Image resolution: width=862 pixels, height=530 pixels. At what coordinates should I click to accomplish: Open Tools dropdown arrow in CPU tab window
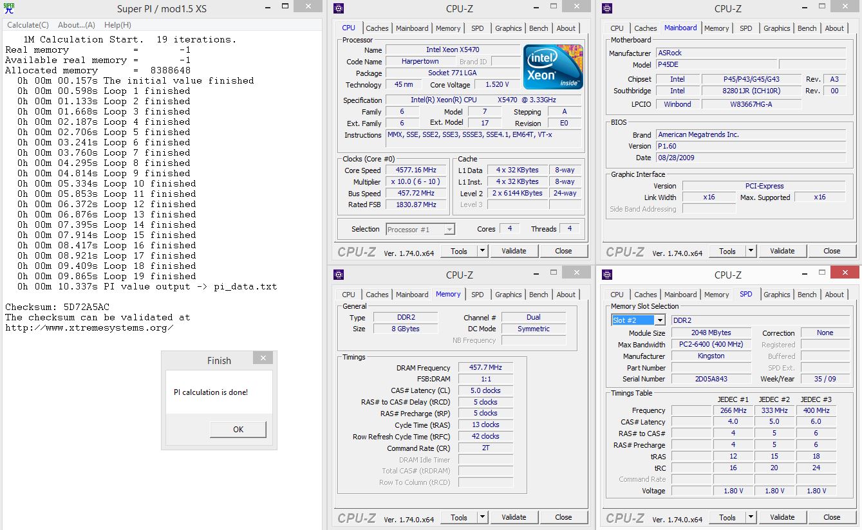click(482, 251)
